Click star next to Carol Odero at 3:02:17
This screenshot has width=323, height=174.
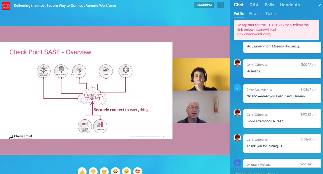266,65
